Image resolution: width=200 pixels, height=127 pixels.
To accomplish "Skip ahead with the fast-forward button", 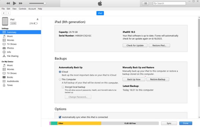I will (21, 3).
